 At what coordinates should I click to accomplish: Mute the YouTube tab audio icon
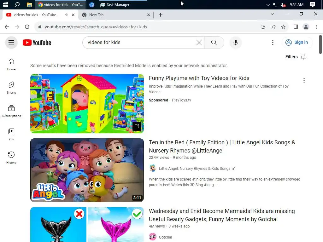tap(66, 15)
